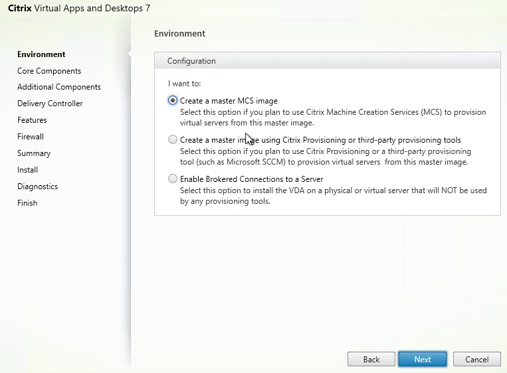The image size is (507, 373).
Task: Jump to the Finish step
Action: coord(27,203)
